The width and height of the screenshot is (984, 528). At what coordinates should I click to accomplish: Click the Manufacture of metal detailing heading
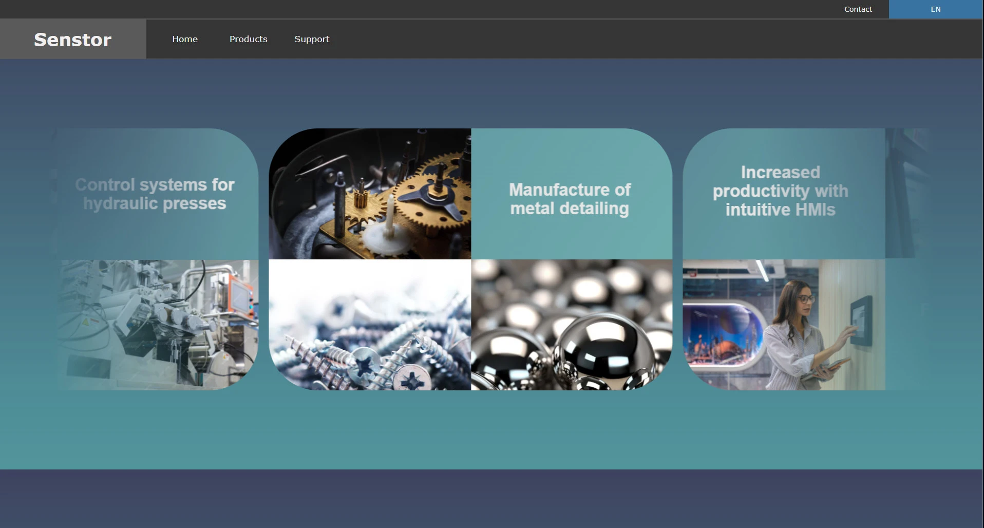(x=570, y=199)
